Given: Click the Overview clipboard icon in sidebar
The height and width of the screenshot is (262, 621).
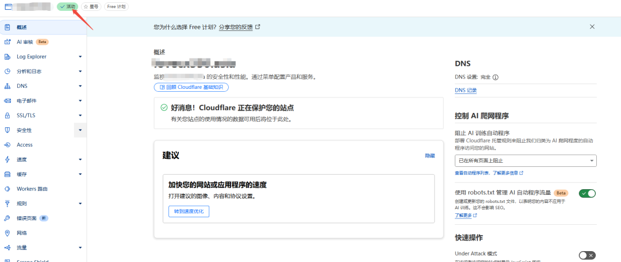Looking at the screenshot, I should coord(7,28).
